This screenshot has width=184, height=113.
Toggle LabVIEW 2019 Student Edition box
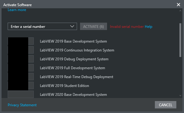pyautogui.click(x=21, y=85)
